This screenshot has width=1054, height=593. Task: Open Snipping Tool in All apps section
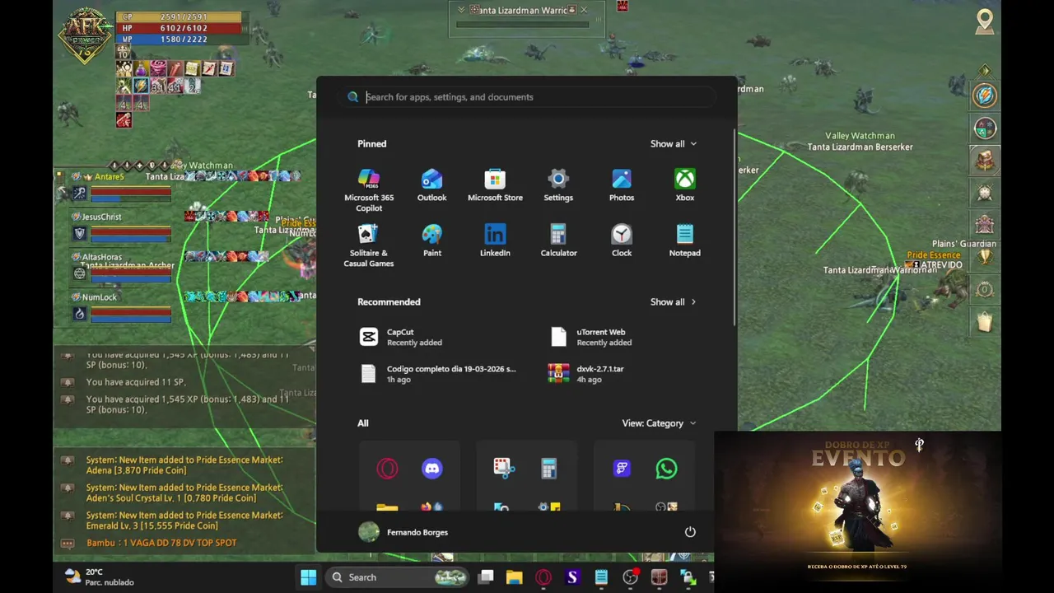pos(504,469)
